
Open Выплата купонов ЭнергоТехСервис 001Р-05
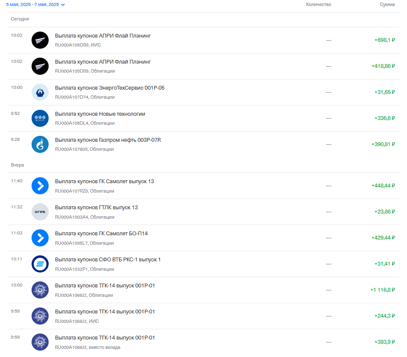[110, 88]
